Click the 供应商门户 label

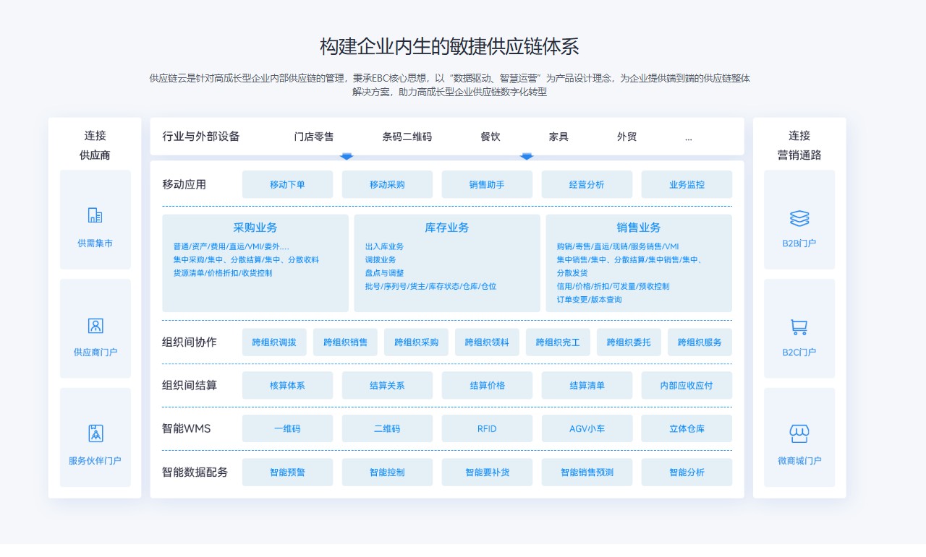[95, 353]
